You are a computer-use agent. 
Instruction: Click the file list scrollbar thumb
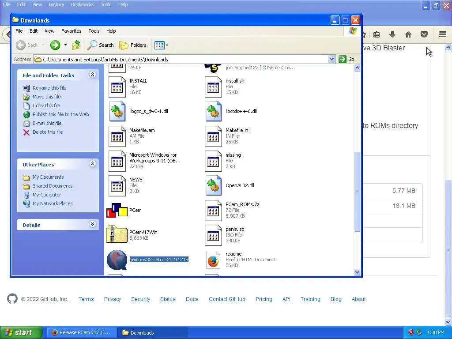[x=357, y=192]
